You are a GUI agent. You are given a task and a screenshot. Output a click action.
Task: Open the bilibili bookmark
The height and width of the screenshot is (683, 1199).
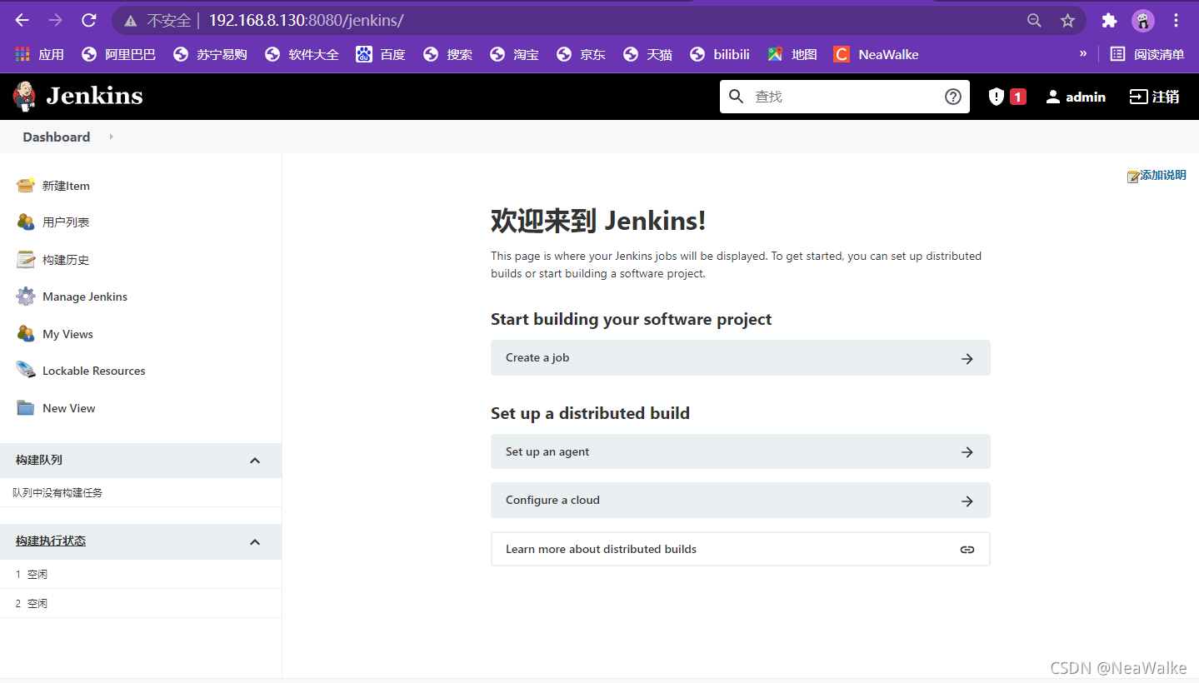[x=720, y=54]
